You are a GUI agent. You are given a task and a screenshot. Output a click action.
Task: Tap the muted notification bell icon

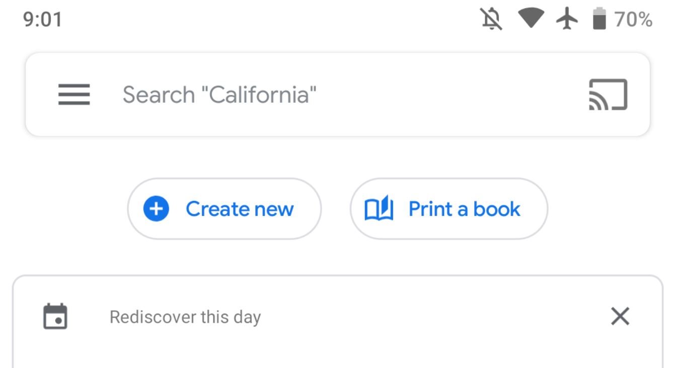pos(491,20)
